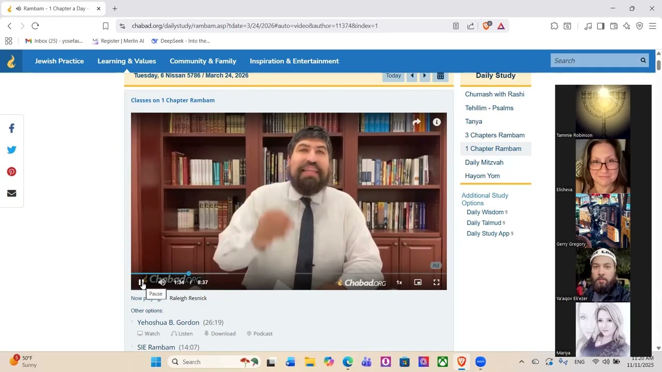The width and height of the screenshot is (662, 372).
Task: Open the Community & Family menu
Action: coord(203,61)
